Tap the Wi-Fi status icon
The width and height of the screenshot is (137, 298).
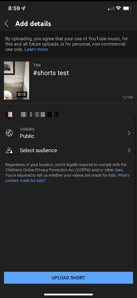(x=118, y=8)
